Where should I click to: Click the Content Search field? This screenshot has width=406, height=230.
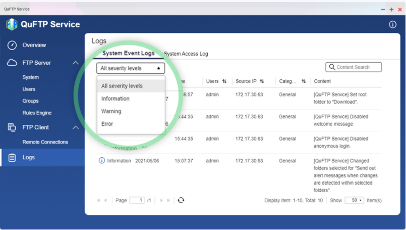[x=354, y=67]
